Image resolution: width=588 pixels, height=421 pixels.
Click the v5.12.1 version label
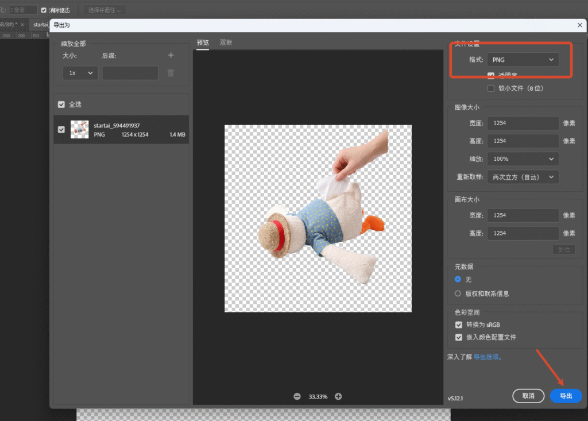click(x=455, y=399)
